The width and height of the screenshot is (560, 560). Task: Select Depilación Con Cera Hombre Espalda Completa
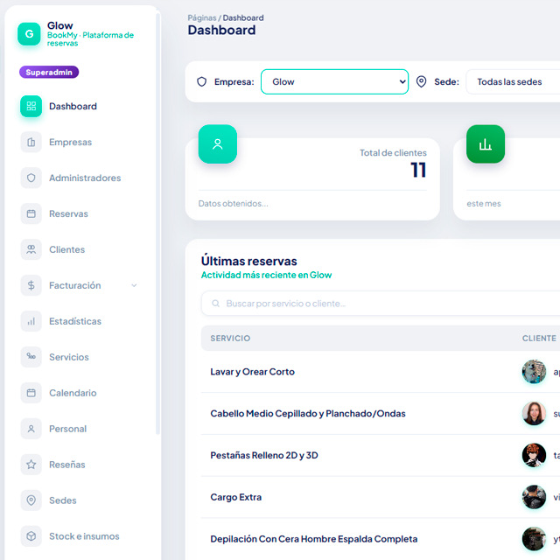(381, 539)
